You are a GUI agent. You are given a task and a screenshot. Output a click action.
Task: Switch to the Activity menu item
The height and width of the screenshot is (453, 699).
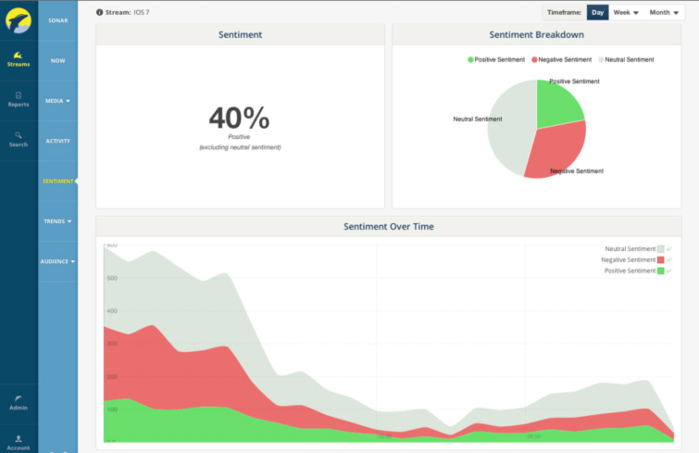(x=57, y=141)
